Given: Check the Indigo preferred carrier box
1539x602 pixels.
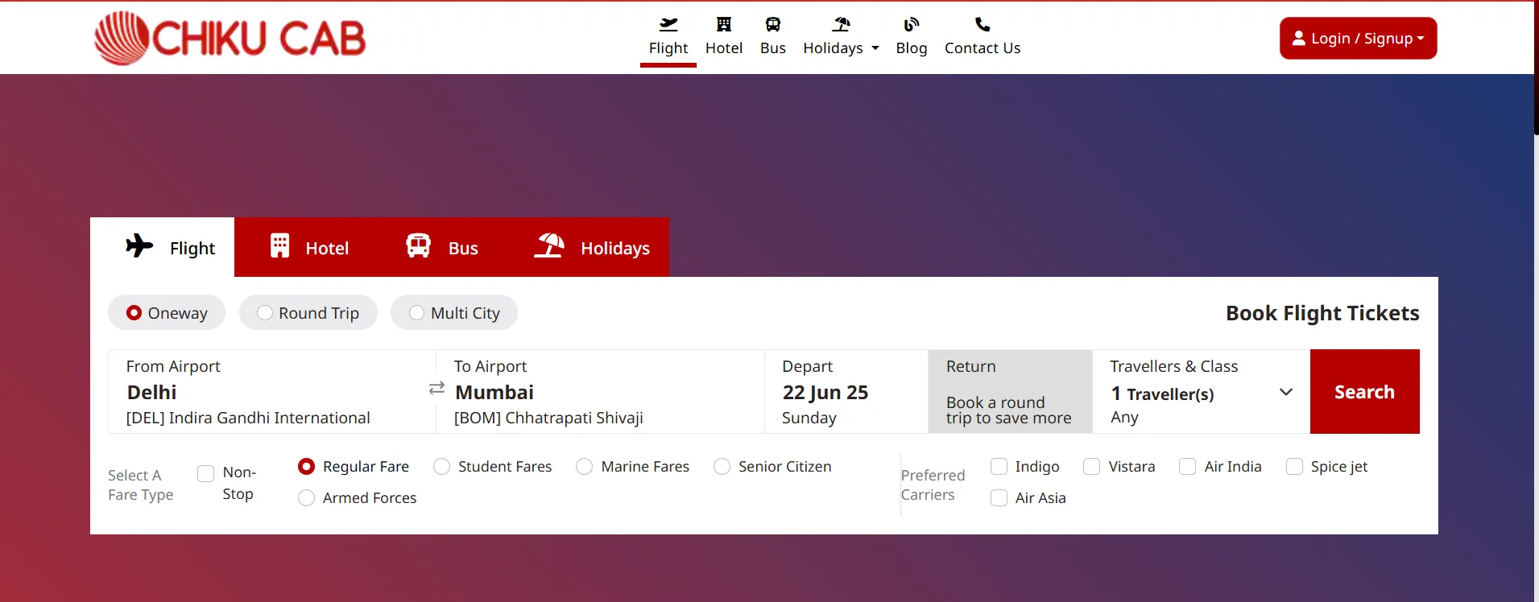Looking at the screenshot, I should [x=999, y=467].
